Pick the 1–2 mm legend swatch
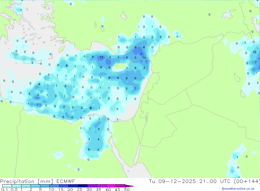 (x=26, y=186)
